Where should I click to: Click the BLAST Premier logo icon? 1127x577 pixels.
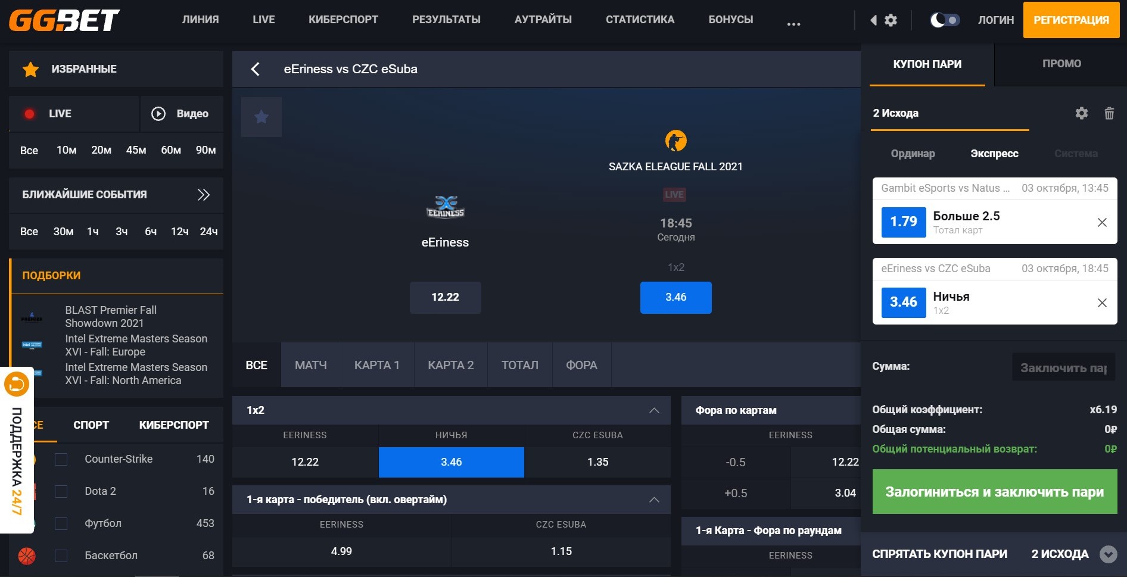pyautogui.click(x=32, y=317)
